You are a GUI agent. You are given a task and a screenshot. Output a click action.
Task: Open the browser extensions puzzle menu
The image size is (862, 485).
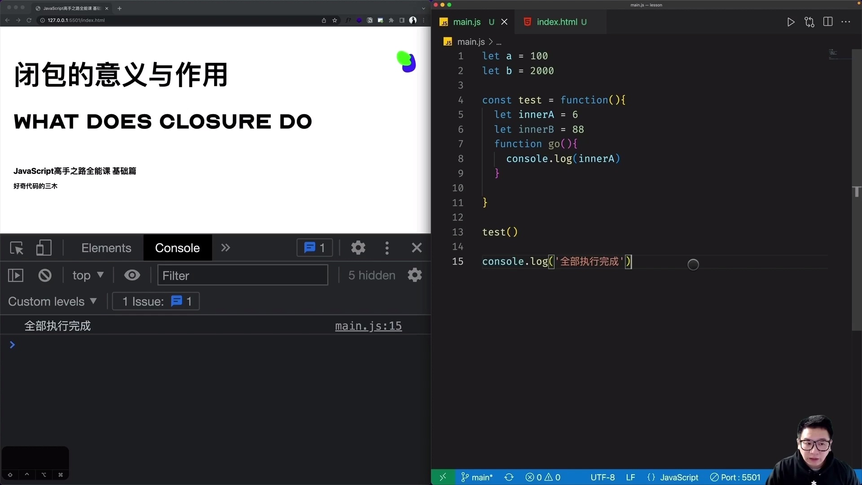click(391, 20)
